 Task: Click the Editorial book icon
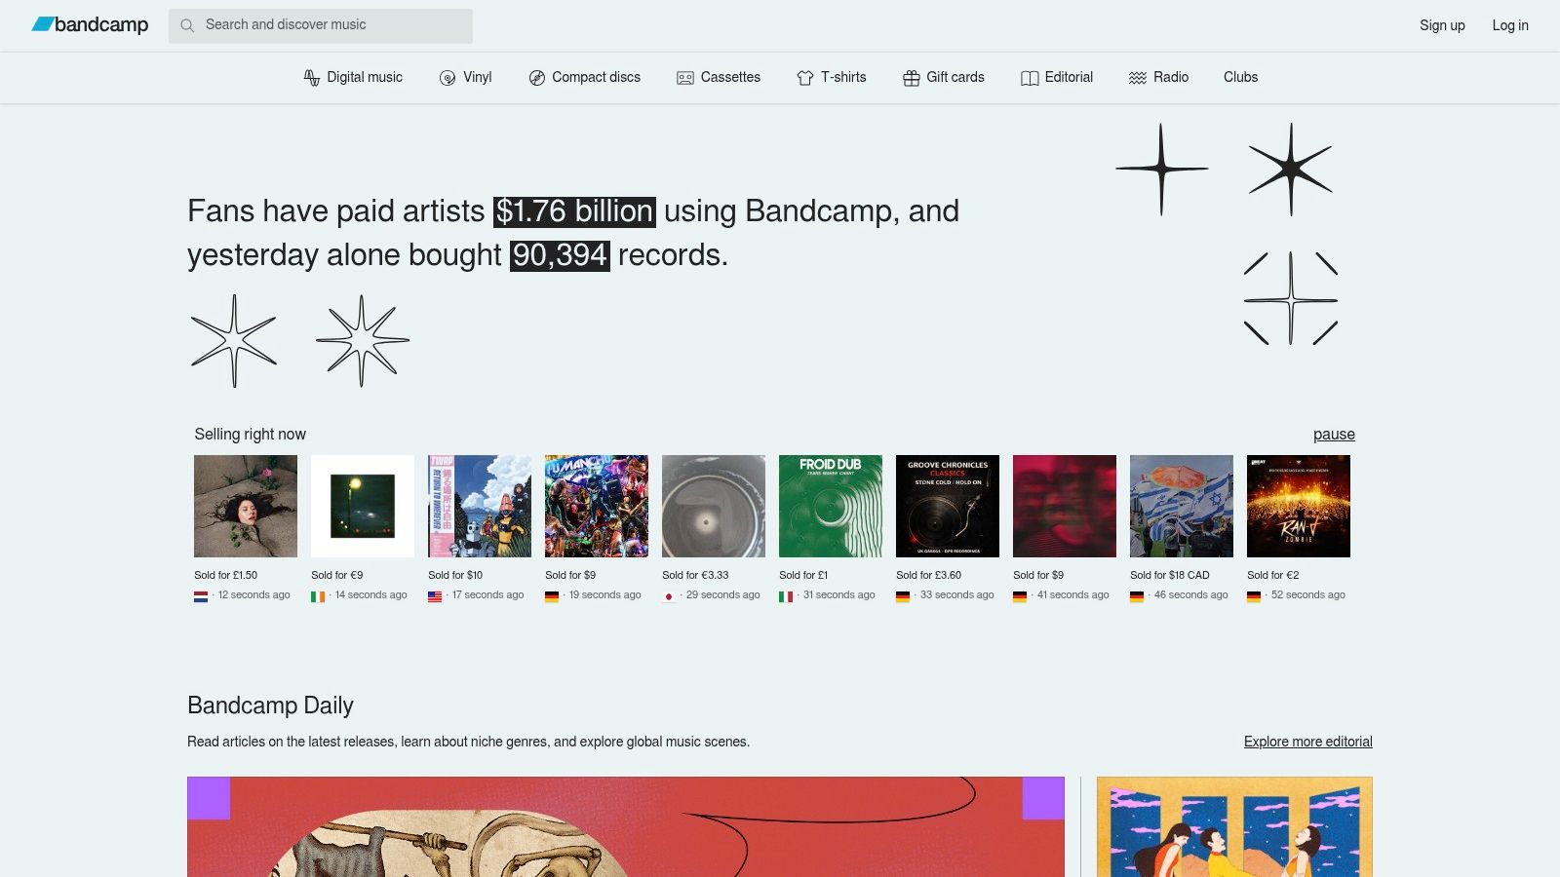1030,78
